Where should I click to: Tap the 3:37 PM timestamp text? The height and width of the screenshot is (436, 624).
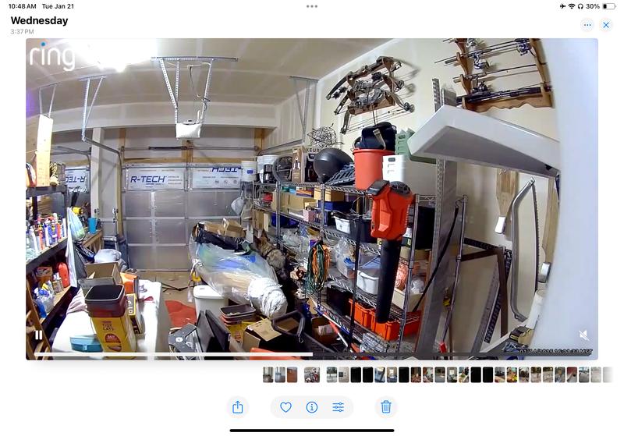[x=23, y=31]
